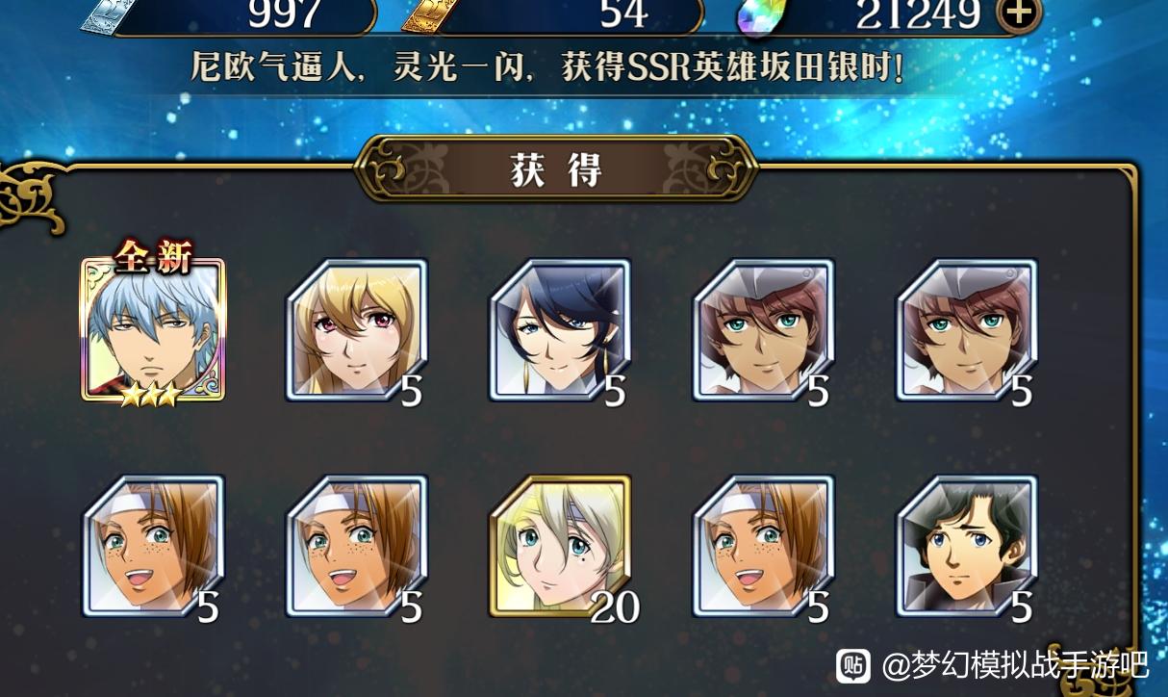Click the 获得 header banner

[x=556, y=169]
